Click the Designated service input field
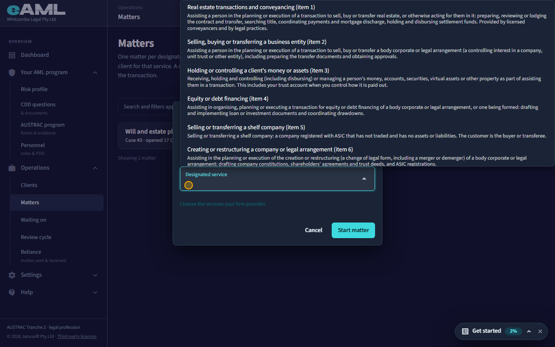 tap(277, 179)
